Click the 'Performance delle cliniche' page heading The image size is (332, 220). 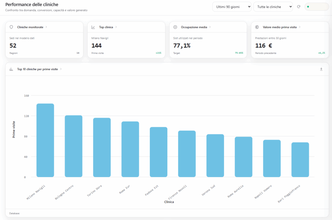tap(32, 5)
